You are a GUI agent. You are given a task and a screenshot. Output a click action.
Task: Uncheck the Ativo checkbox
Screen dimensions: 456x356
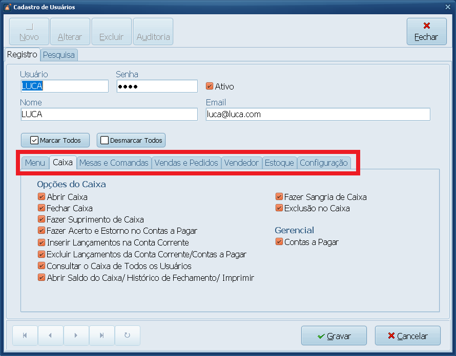(x=210, y=86)
